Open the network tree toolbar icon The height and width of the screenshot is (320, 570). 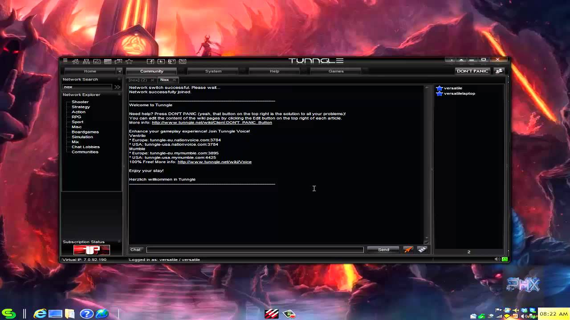[x=86, y=61]
